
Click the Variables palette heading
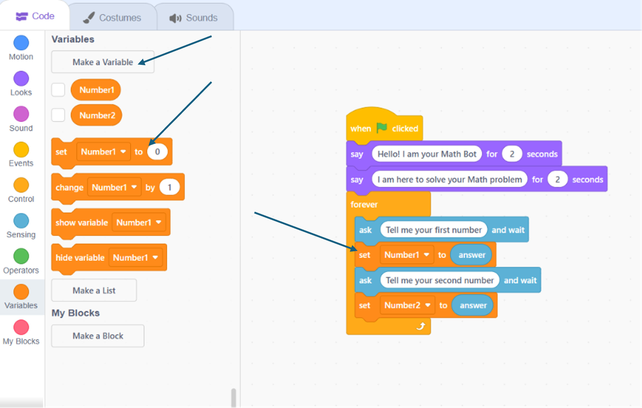pos(73,39)
